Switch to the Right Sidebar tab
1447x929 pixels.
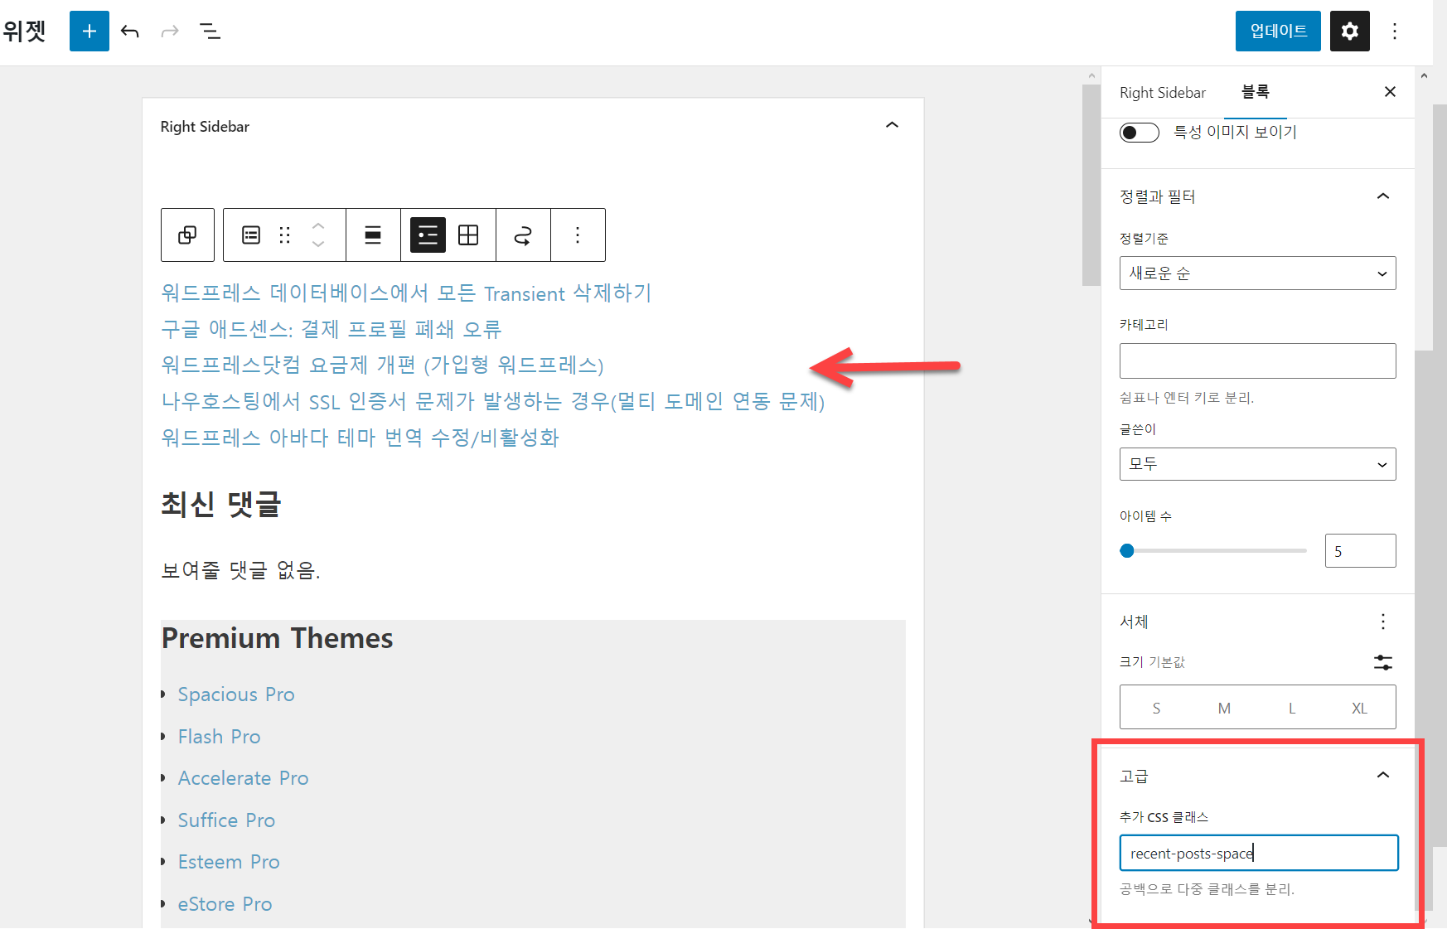tap(1162, 92)
